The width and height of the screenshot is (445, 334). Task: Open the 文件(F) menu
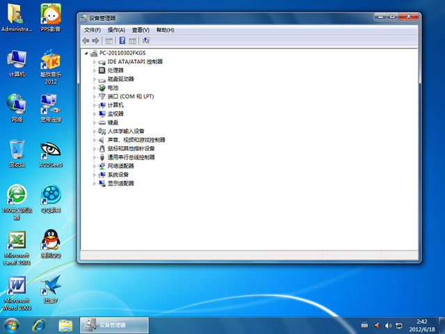click(92, 30)
